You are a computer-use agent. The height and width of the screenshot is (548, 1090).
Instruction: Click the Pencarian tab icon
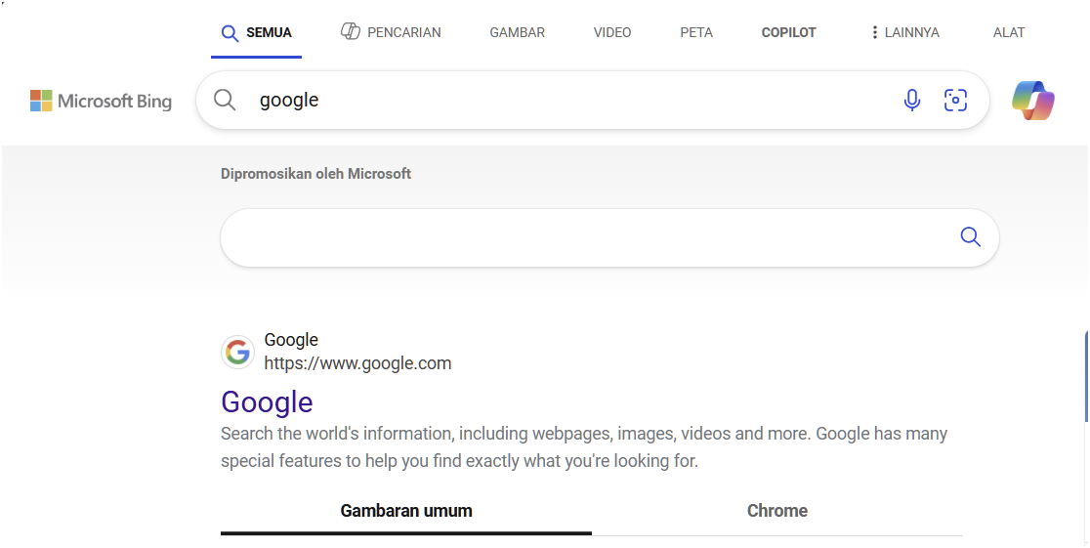click(351, 31)
